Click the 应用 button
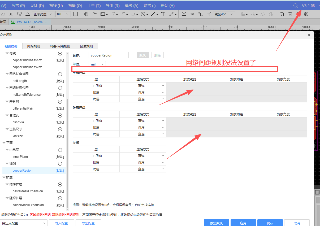320x226 pixels. [x=243, y=223]
